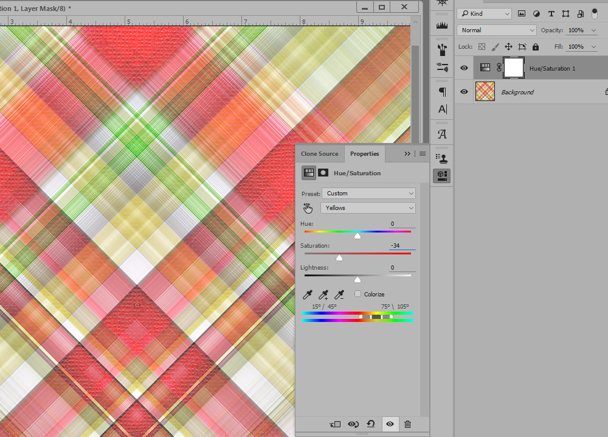Select the eyedropper tool in Hue/Saturation
608x437 pixels.
tap(308, 295)
